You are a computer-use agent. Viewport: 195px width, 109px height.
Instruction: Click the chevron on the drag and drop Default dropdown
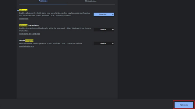click(x=113, y=30)
